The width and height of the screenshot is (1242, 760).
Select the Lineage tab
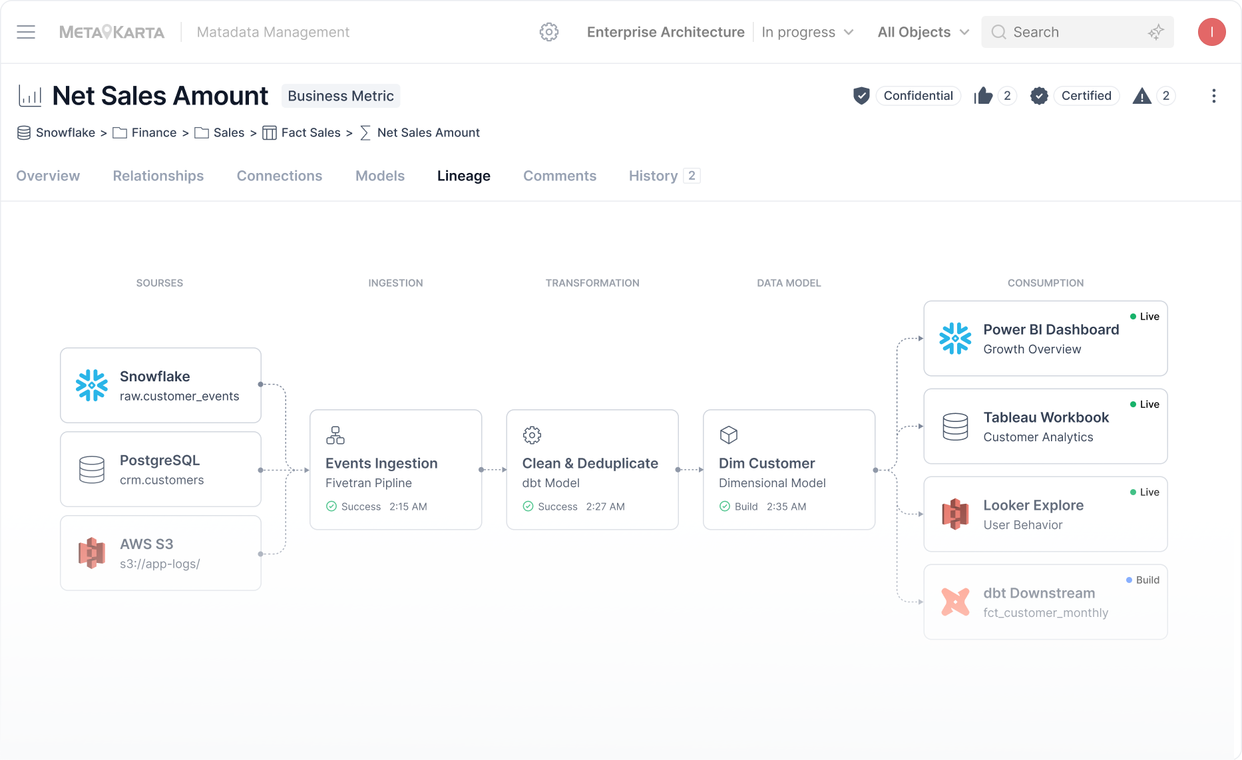pos(464,176)
